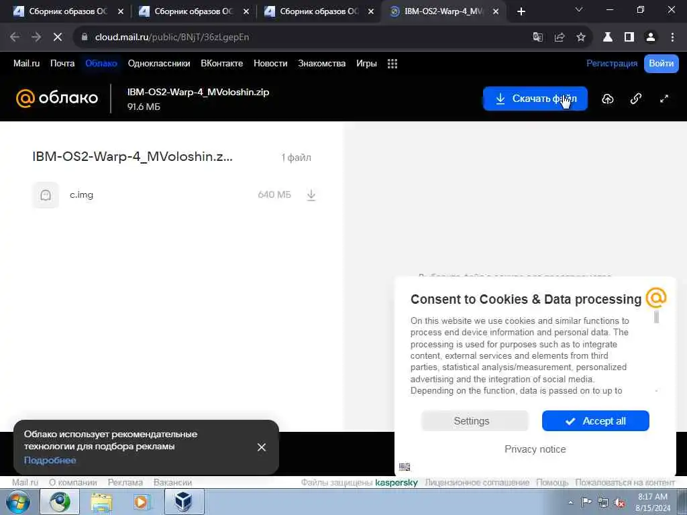Open Новости navigation item
The height and width of the screenshot is (515, 687).
tap(270, 64)
